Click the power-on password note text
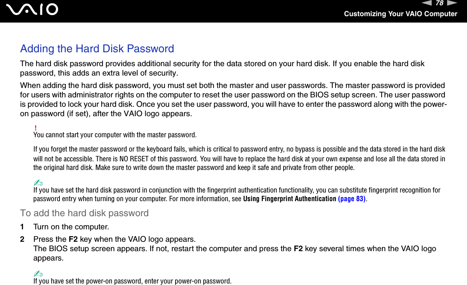Viewport: 467px width, 285px height. coord(132,281)
